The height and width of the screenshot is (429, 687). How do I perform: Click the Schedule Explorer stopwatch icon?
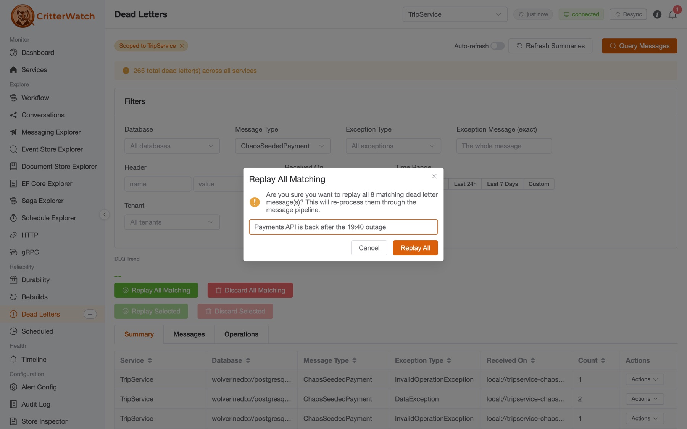pyautogui.click(x=13, y=218)
